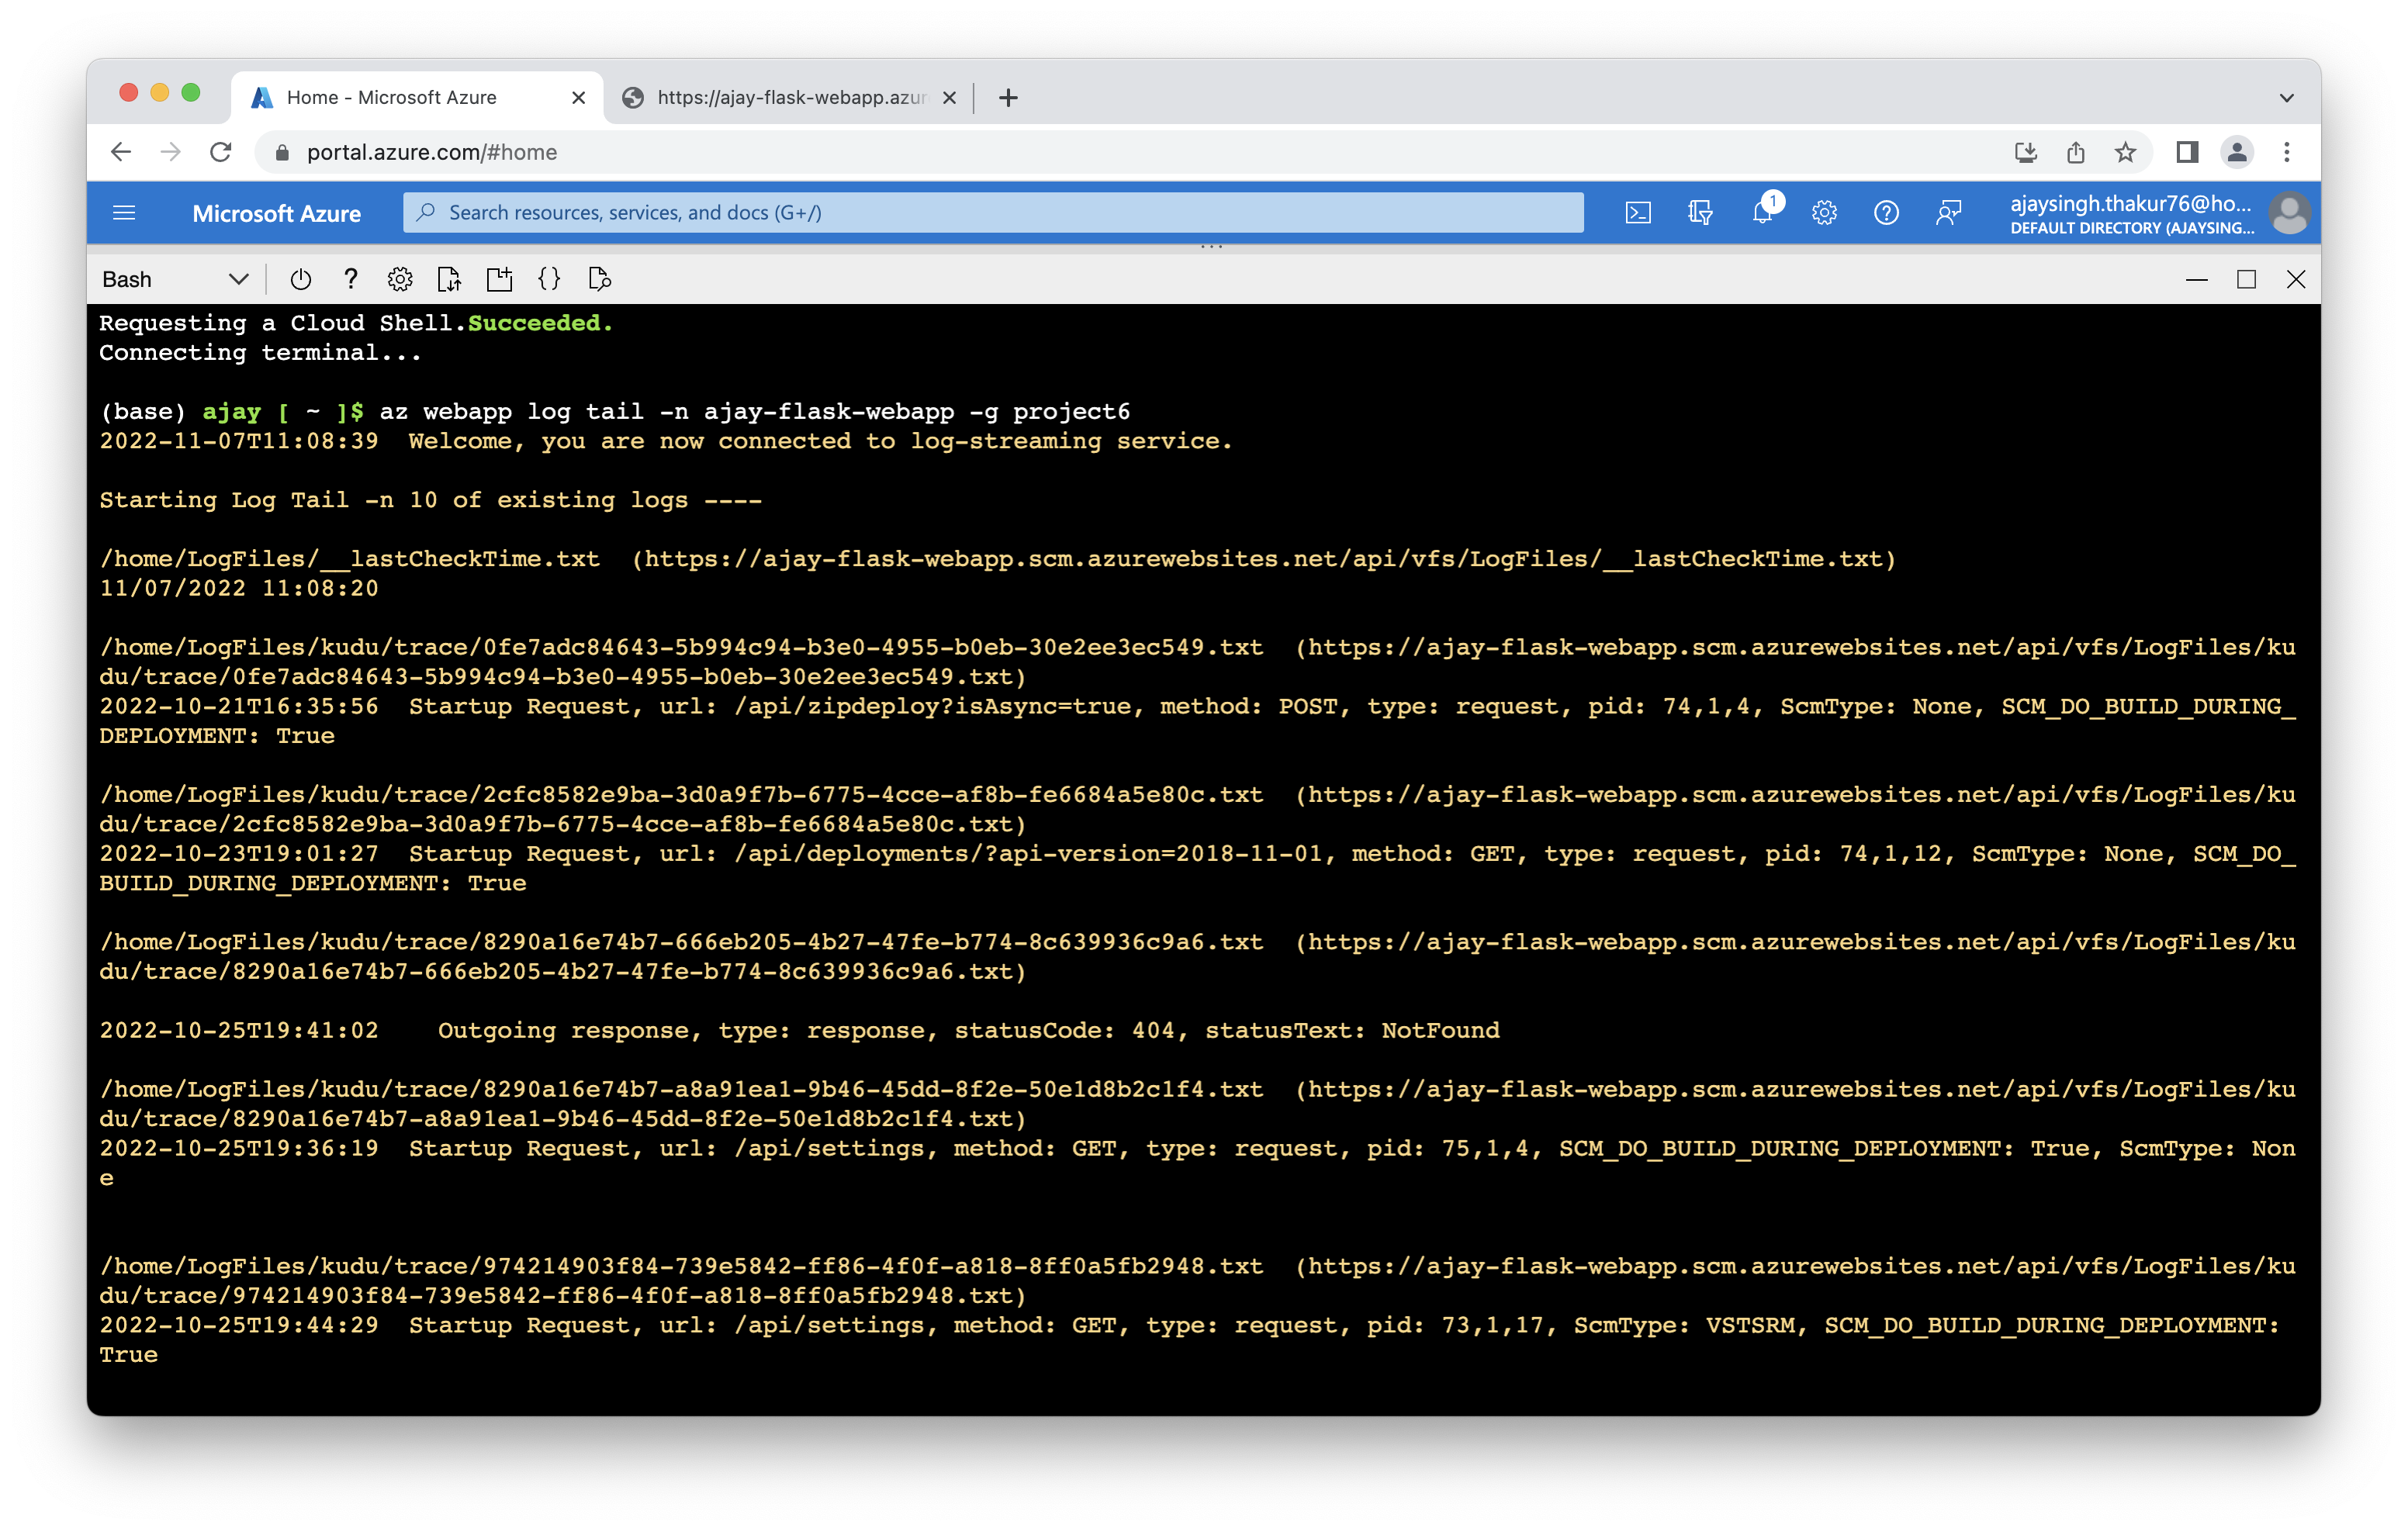
Task: Open Azure portal settings gear
Action: click(x=1824, y=212)
